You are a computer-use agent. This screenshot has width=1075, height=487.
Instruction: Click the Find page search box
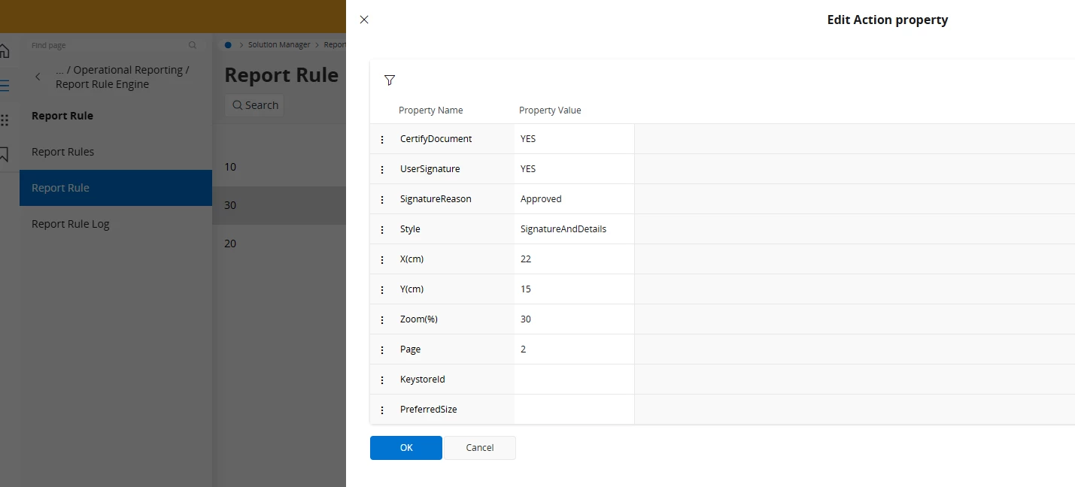click(109, 45)
